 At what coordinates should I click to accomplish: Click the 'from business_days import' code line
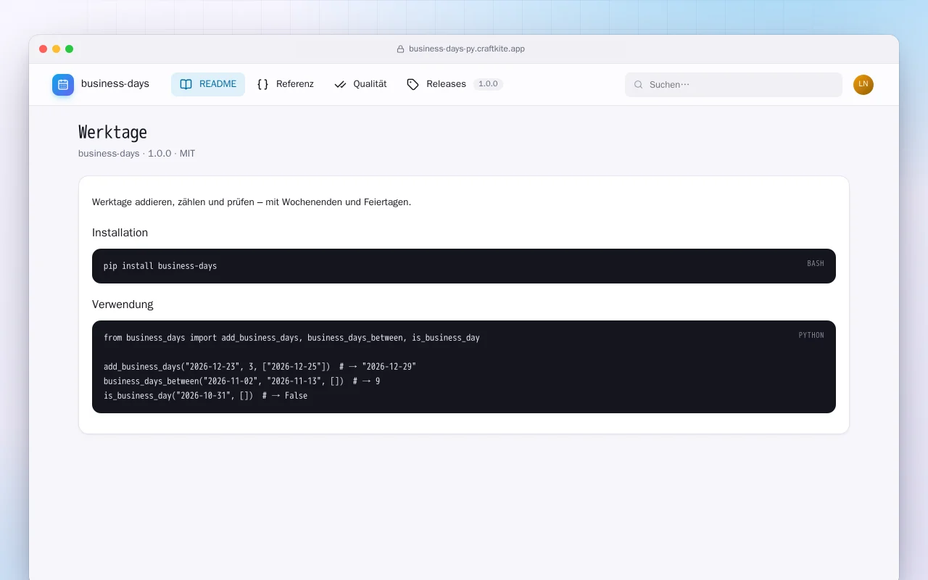click(x=291, y=338)
